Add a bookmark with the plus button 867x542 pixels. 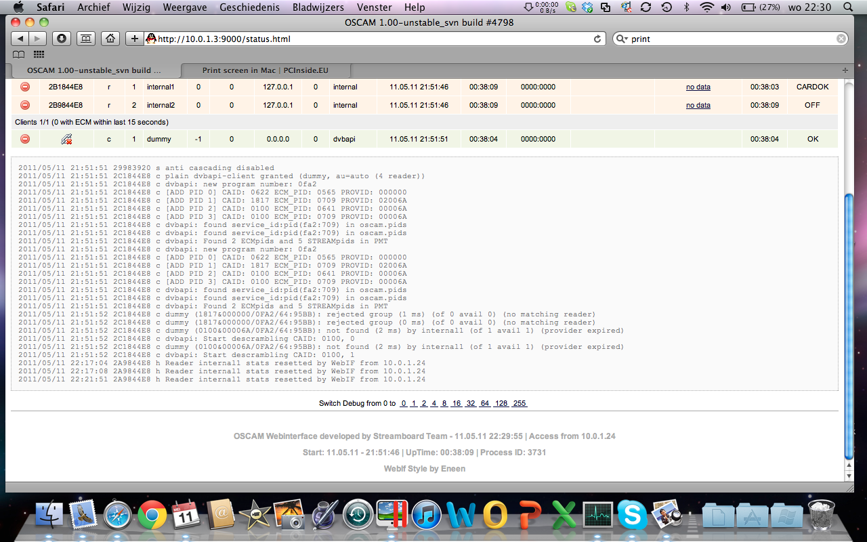[134, 39]
